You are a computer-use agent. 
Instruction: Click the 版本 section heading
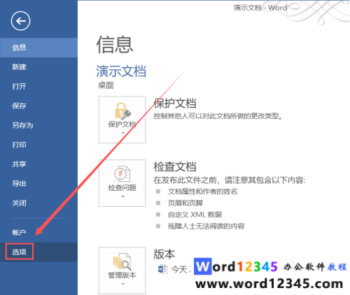164,254
